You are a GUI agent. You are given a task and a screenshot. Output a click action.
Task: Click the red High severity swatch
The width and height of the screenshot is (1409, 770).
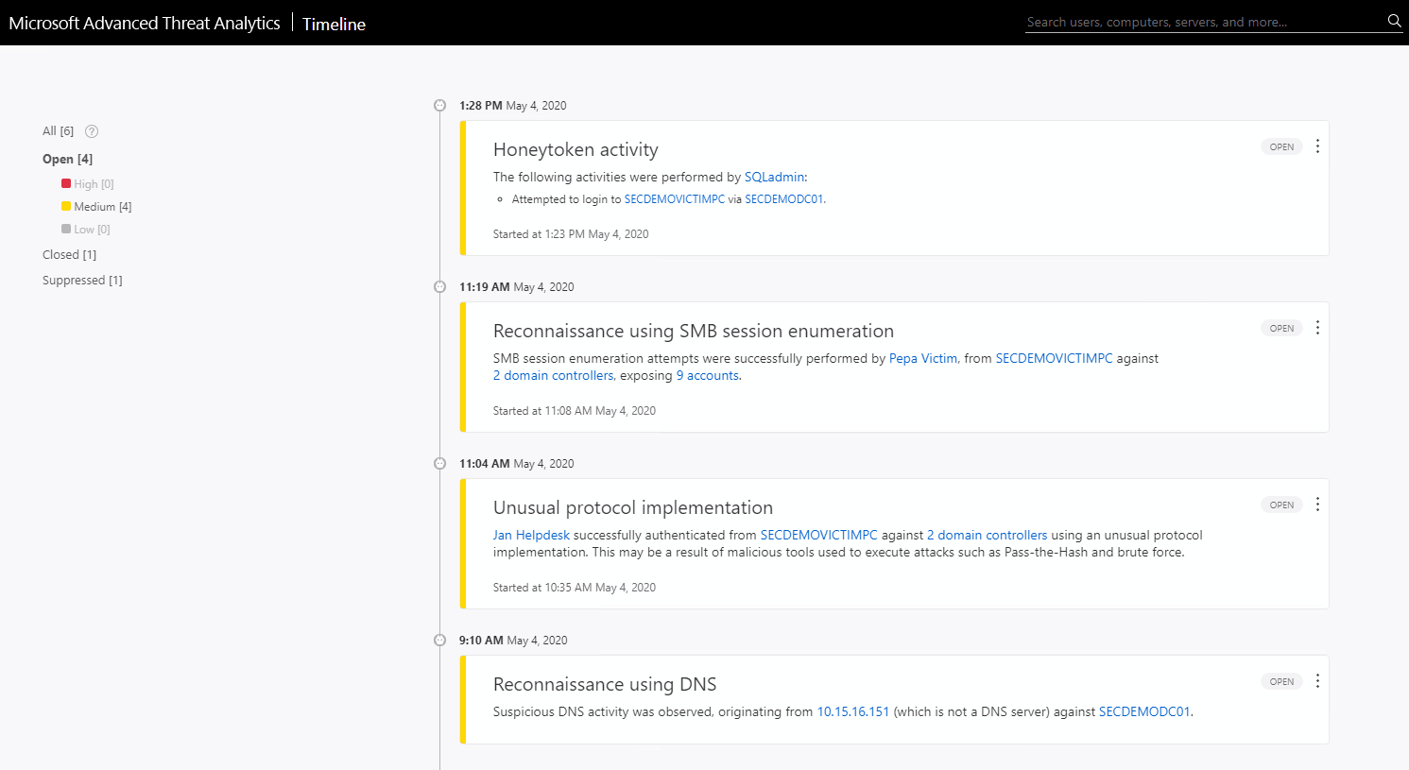[66, 183]
